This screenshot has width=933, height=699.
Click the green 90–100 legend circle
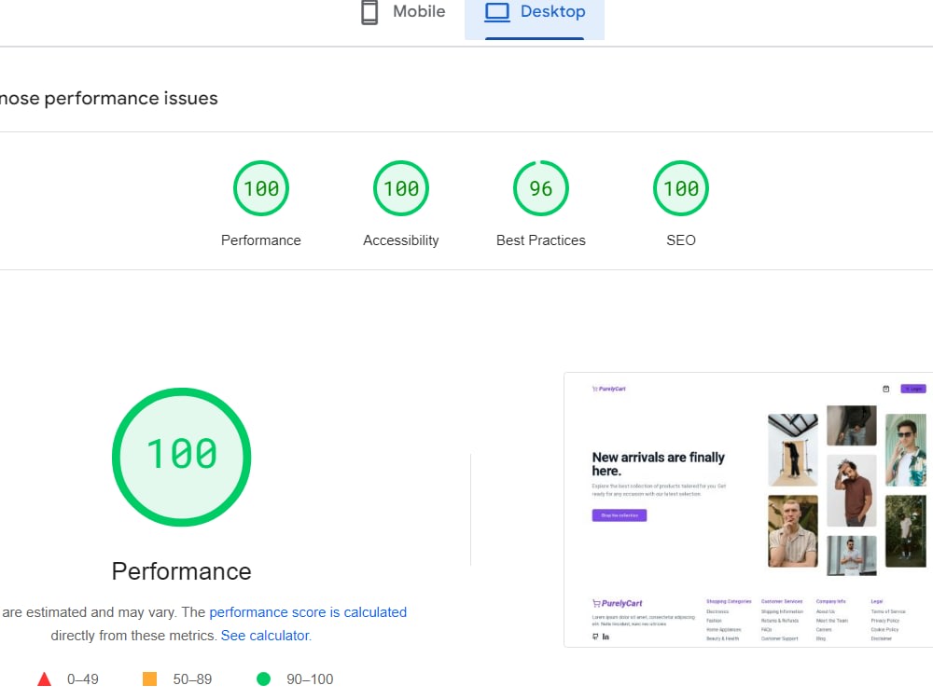[264, 679]
